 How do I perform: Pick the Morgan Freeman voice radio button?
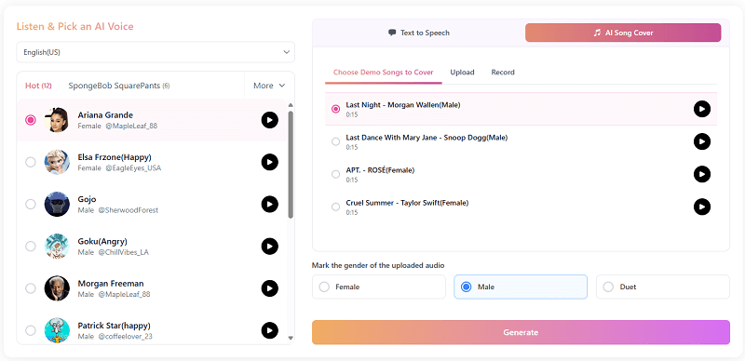pyautogui.click(x=31, y=288)
